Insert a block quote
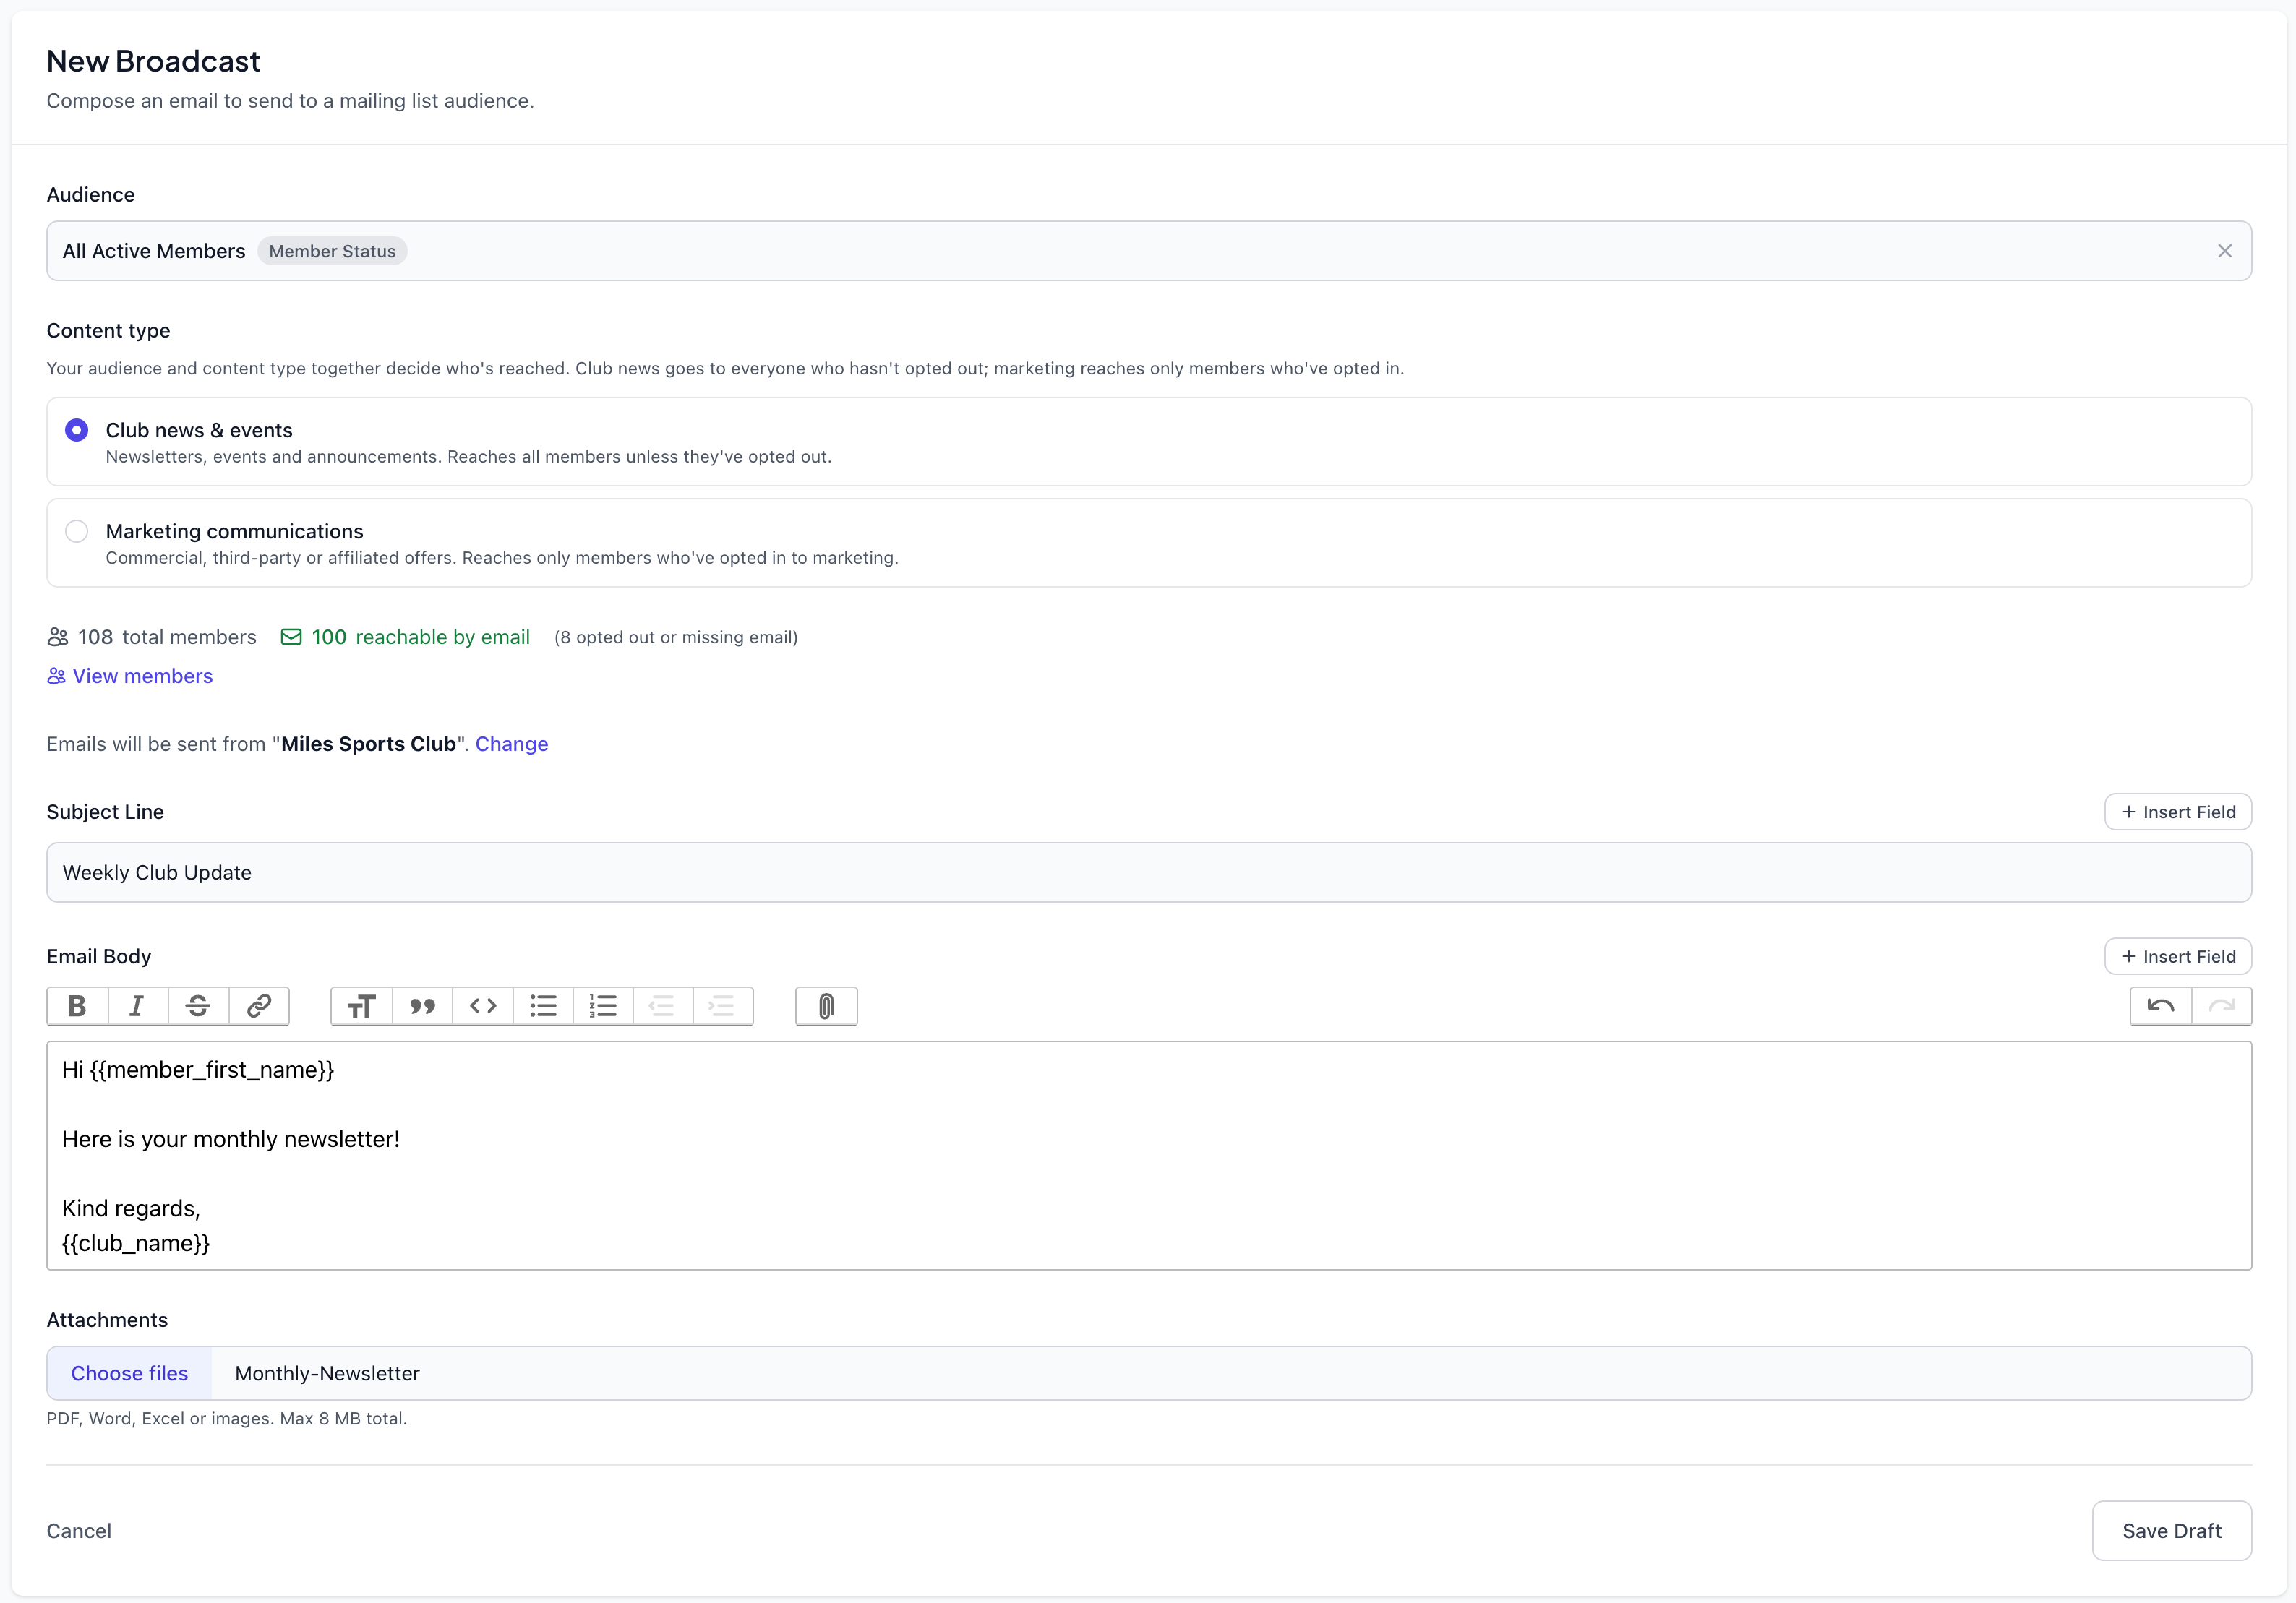The image size is (2296, 1603). 422,1006
